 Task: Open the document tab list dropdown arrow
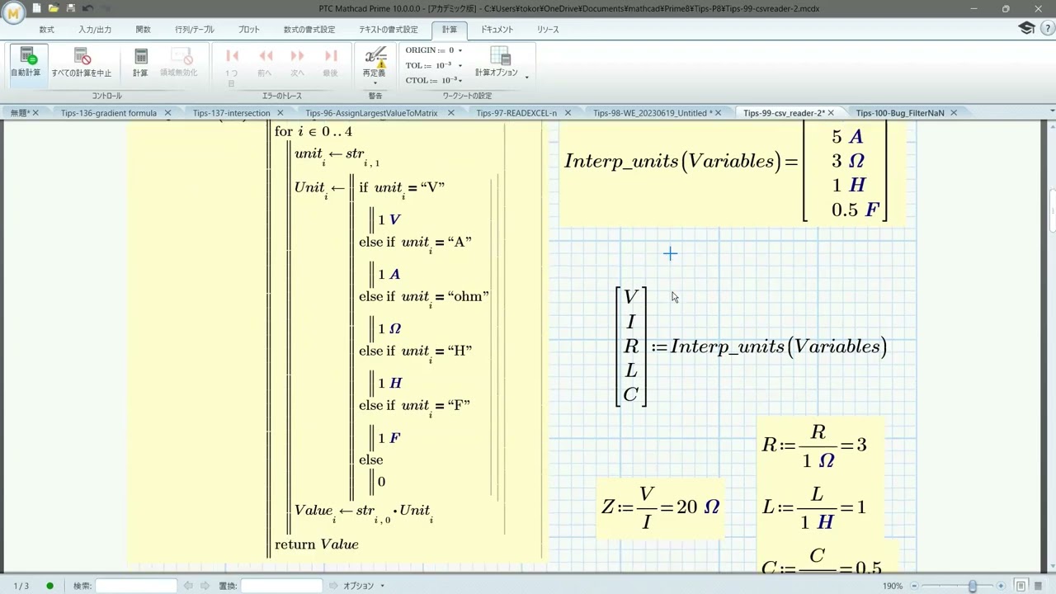coord(1051,112)
